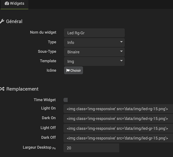Click the Remplacement shuffle icon
This screenshot has height=157, width=173.
pos(2,89)
